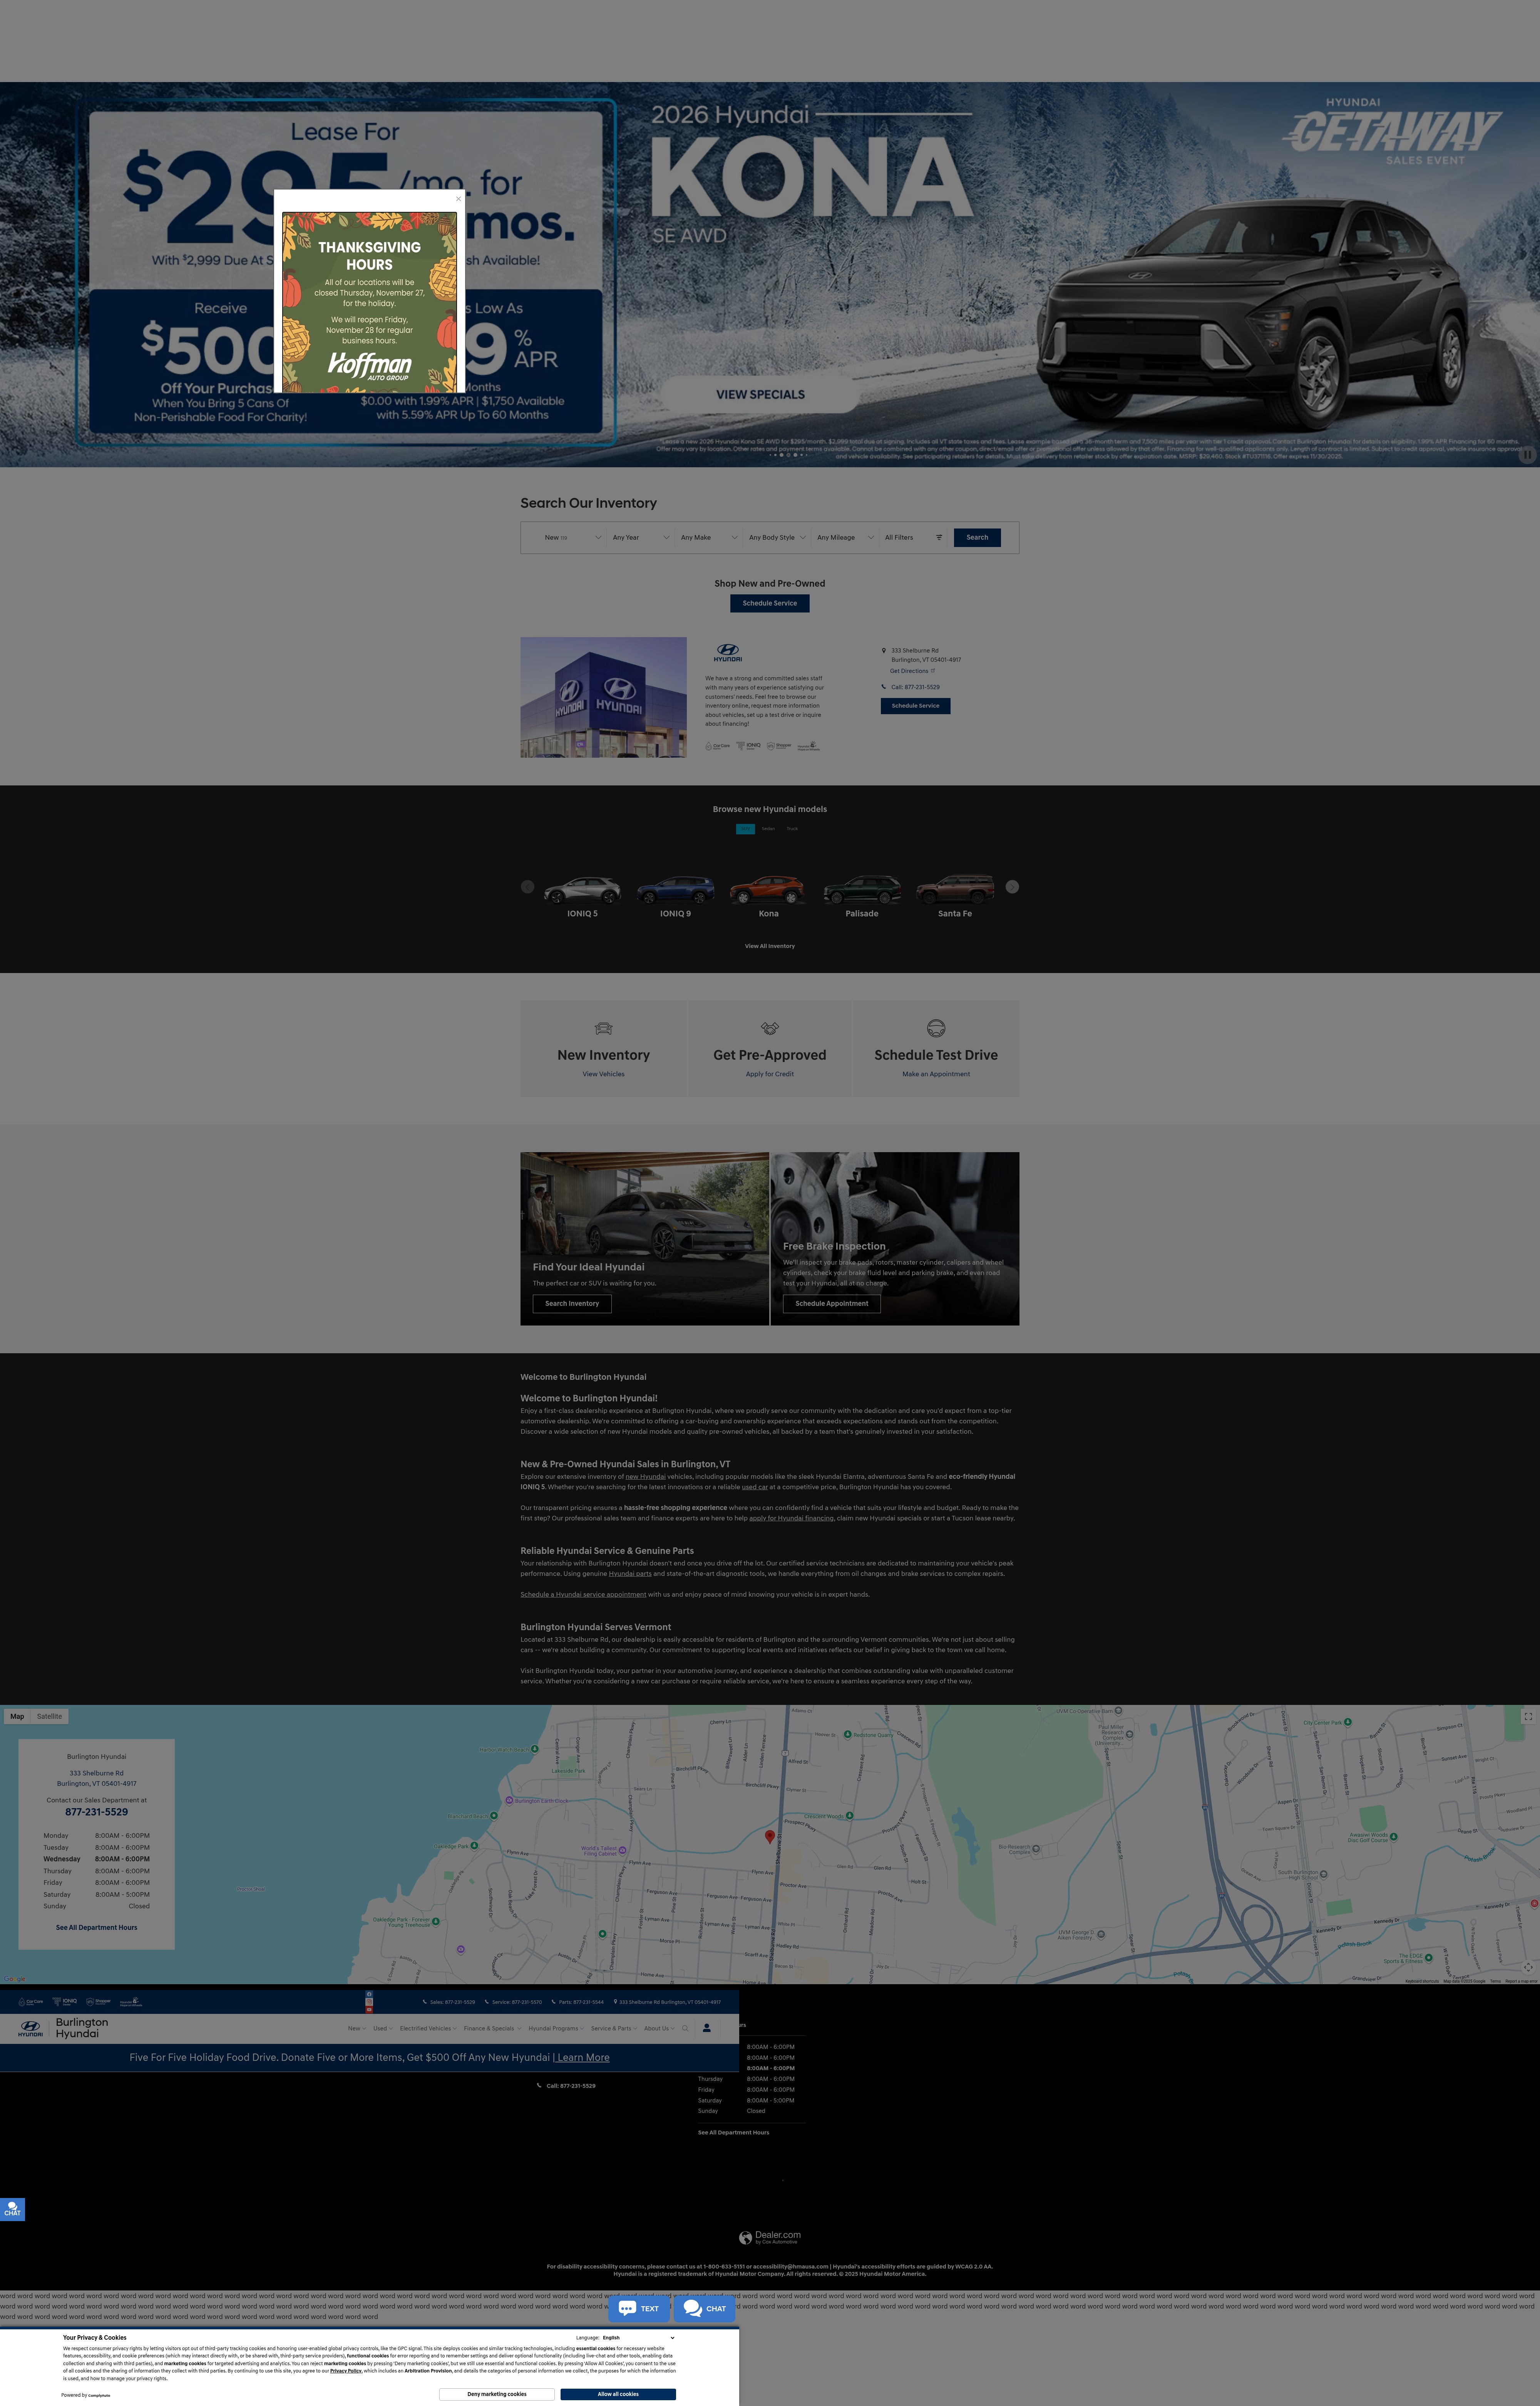Open the Privacy Policy link in cookie banner
Viewport: 1540px width, 2406px height.
coord(346,2371)
